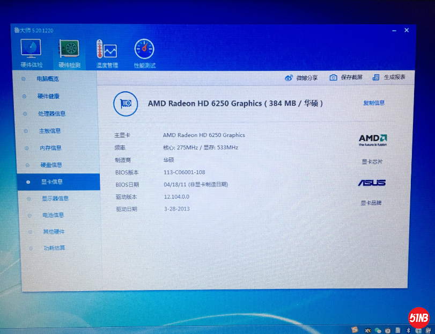Open 内存信息 sidebar entry
This screenshot has height=334, width=435.
[x=50, y=148]
